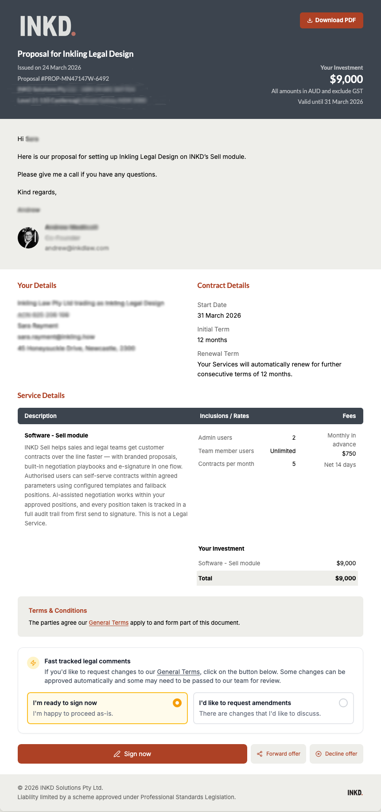Click the circled X icon beside Decline offer
The width and height of the screenshot is (381, 812).
tap(319, 753)
